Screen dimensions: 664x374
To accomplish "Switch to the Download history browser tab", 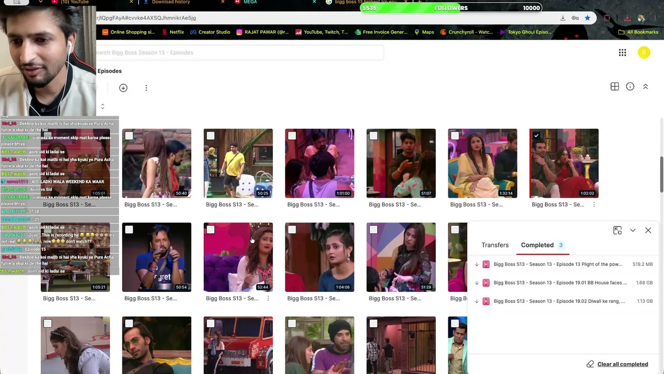I will 171,2.
